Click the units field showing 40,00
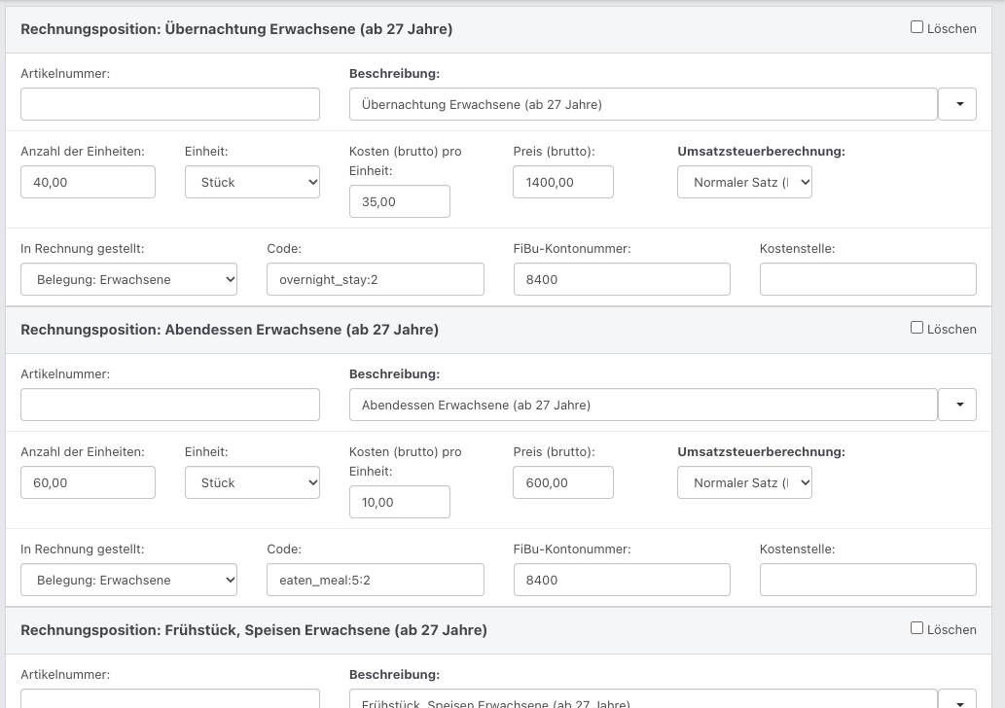1005x708 pixels. (88, 182)
